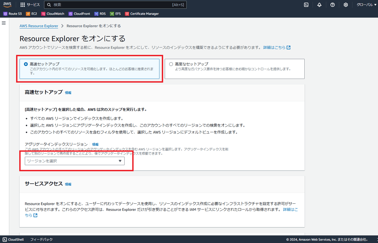Click the Resource Explorer をオンにする breadcrumb text

94,26
